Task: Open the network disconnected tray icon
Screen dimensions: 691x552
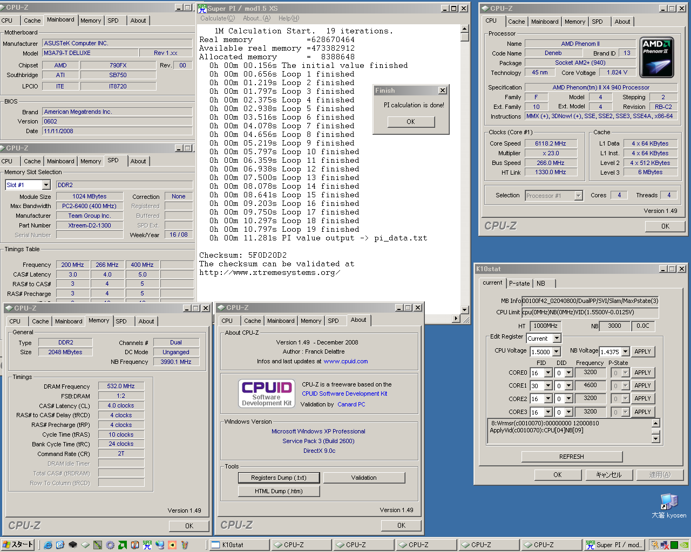Action: [x=665, y=545]
